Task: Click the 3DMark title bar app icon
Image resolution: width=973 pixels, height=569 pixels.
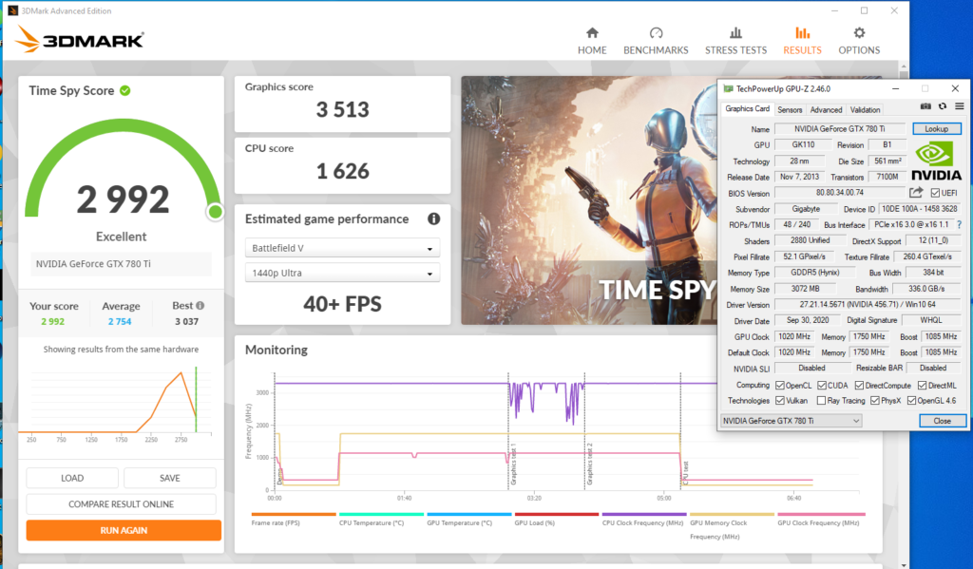Action: [x=12, y=10]
